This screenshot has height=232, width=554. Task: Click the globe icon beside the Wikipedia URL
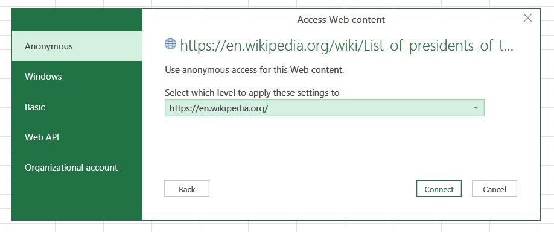[170, 44]
